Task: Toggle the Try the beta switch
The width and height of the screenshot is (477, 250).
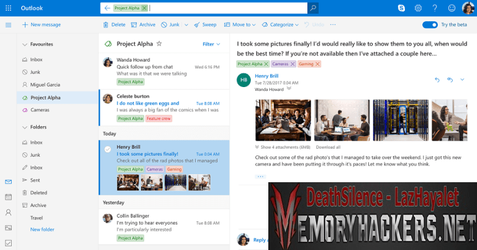Action: tap(430, 25)
